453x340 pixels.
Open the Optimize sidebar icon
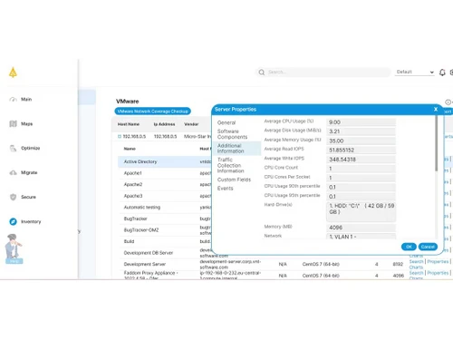[x=13, y=148]
